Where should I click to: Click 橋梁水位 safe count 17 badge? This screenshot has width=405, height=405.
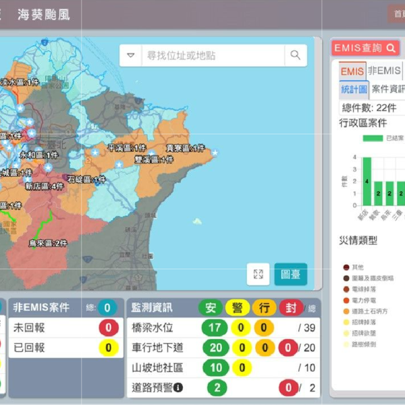[215, 327]
